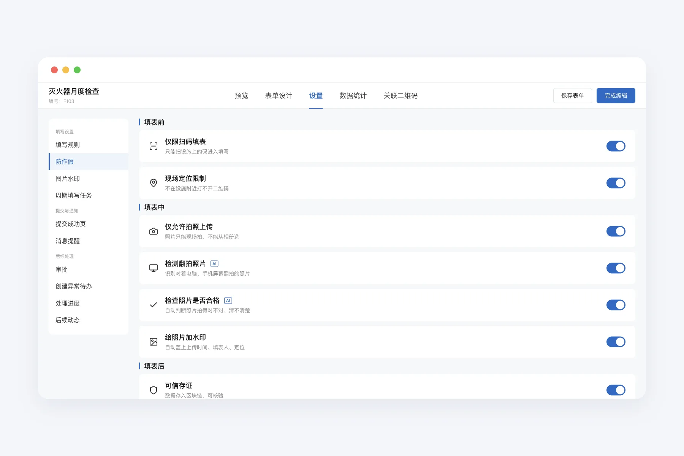The image size is (684, 456).
Task: Click the location pin icon beside 现场定位限制
Action: click(x=154, y=183)
